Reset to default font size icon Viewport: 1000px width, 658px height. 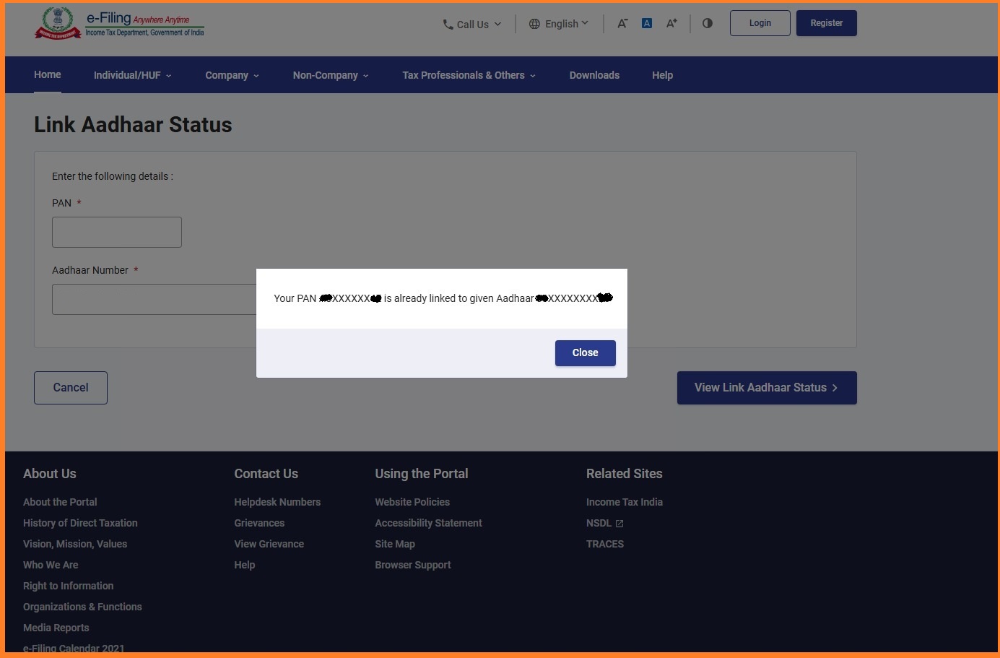pos(647,23)
